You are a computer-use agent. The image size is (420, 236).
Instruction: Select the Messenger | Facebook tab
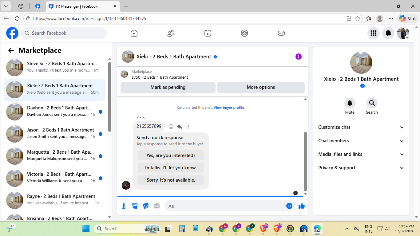tap(83, 6)
